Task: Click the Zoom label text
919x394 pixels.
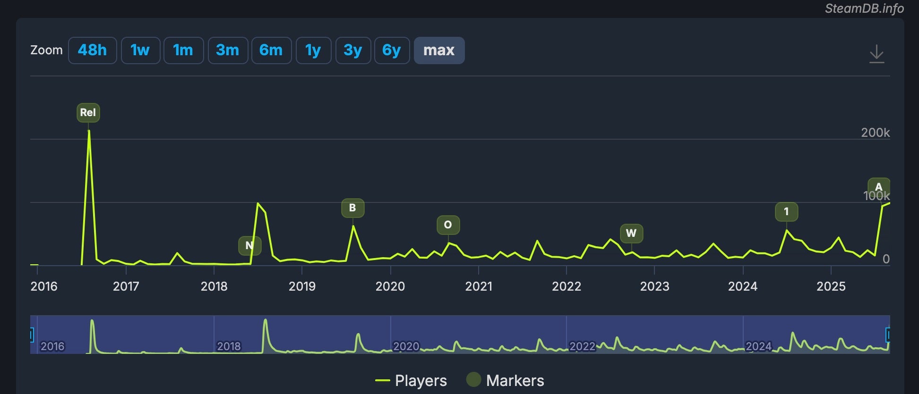Action: (46, 50)
